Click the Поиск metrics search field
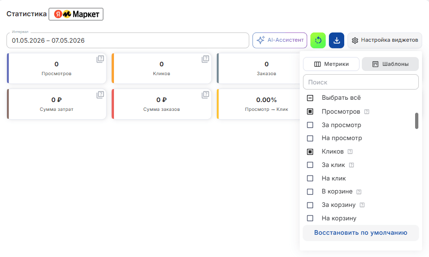Image resolution: width=429 pixels, height=257 pixels. click(360, 82)
